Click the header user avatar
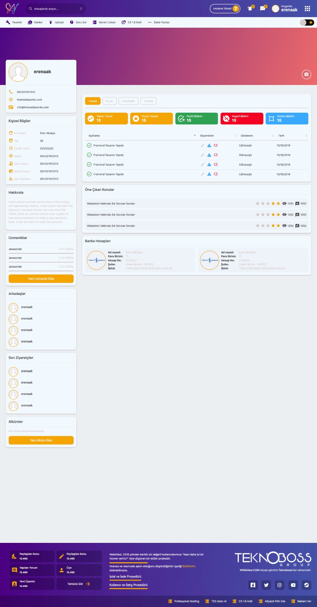The image size is (317, 607). coord(275,9)
